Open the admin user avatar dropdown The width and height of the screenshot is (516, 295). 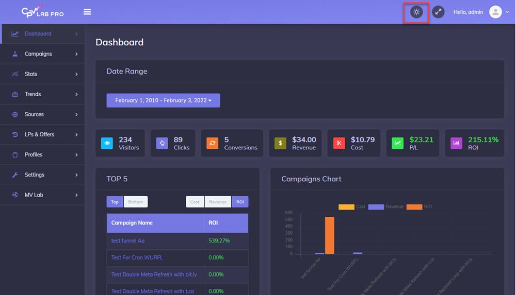pos(498,12)
